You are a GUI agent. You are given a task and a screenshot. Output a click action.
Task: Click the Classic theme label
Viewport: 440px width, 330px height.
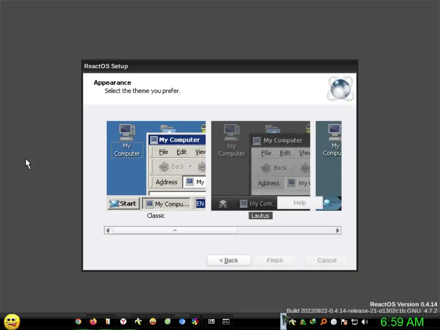[156, 216]
